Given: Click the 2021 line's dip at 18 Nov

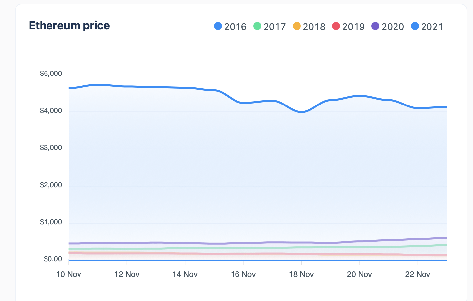Looking at the screenshot, I should coord(301,112).
